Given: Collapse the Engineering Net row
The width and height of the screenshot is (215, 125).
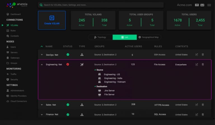Looking at the screenshot, I should pos(42,64).
